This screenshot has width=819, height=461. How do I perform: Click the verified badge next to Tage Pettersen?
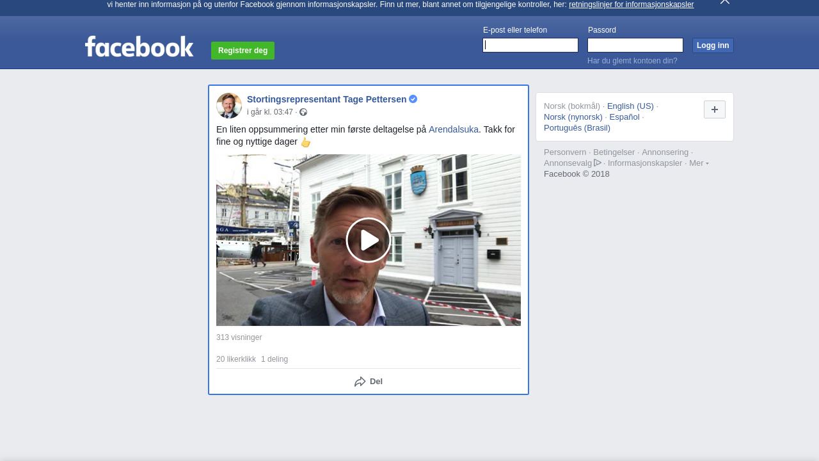413,99
